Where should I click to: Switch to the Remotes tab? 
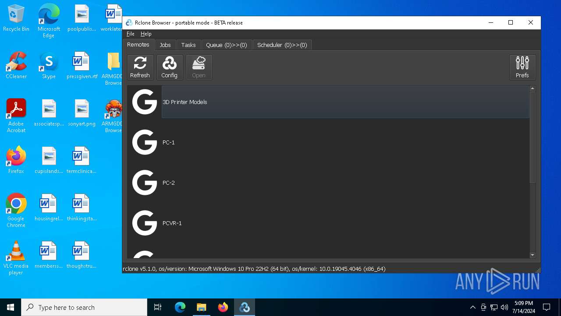pyautogui.click(x=138, y=44)
